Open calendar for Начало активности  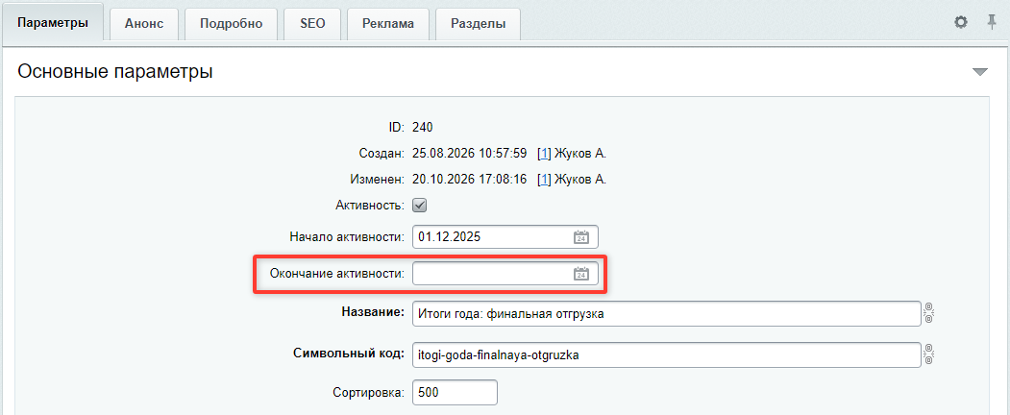581,236
